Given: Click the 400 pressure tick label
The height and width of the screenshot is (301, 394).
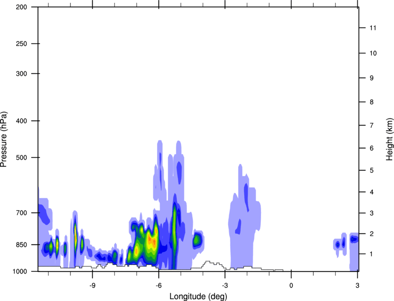Looking at the screenshot, I should 21,121.
